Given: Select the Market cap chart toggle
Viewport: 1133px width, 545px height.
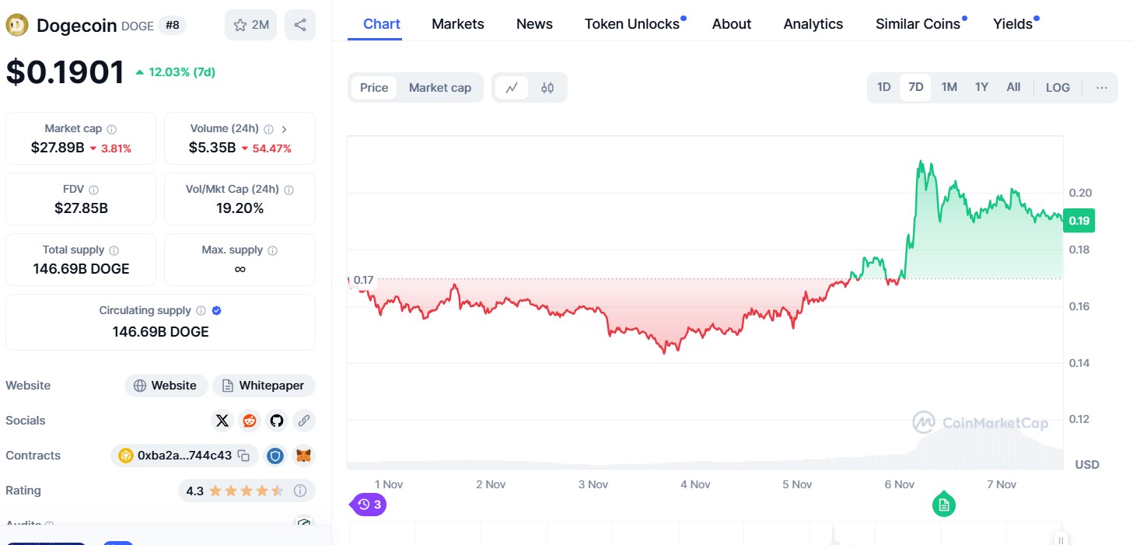Looking at the screenshot, I should point(440,88).
